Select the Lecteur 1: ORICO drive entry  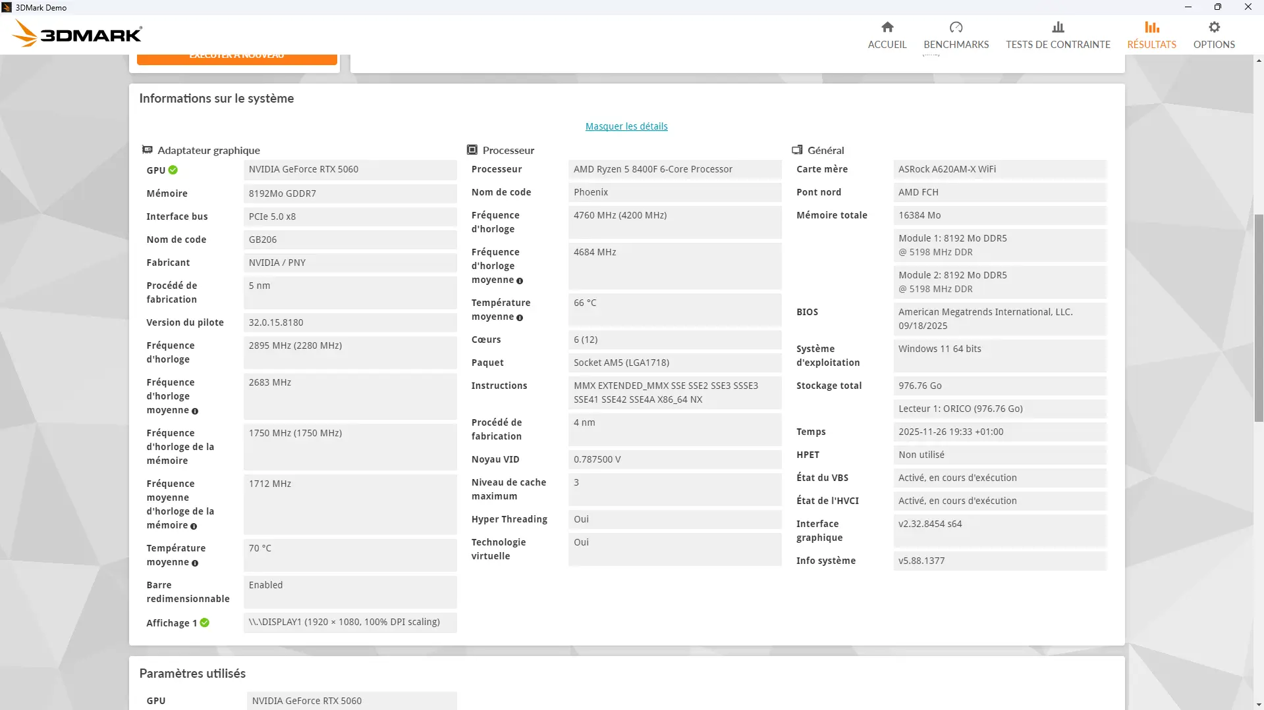(x=1000, y=409)
